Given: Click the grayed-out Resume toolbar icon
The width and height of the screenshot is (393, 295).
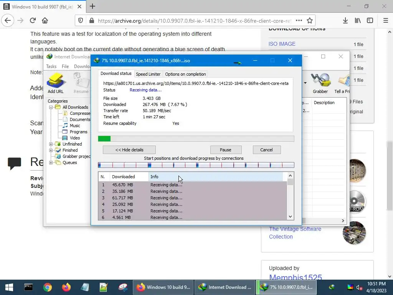Looking at the screenshot, I should pos(81,83).
